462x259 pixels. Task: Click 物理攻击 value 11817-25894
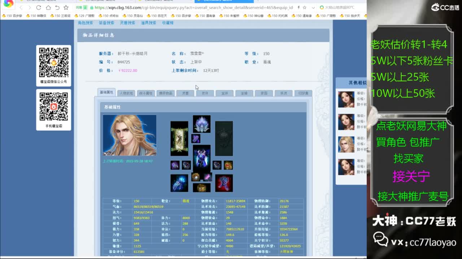[x=236, y=201]
